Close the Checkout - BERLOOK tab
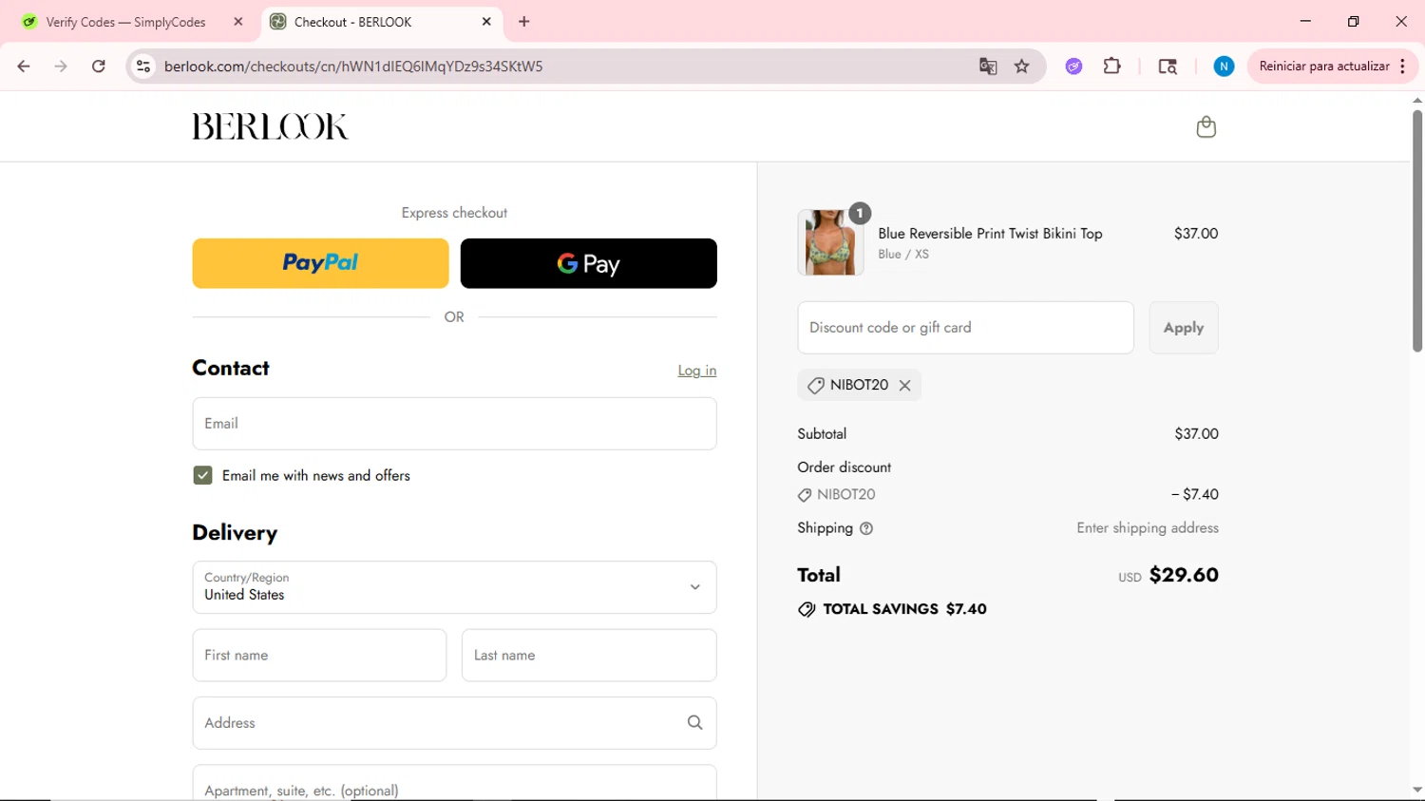Screen dimensions: 1425x801 [486, 22]
